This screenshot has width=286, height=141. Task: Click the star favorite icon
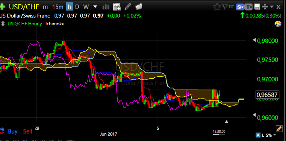point(217,7)
